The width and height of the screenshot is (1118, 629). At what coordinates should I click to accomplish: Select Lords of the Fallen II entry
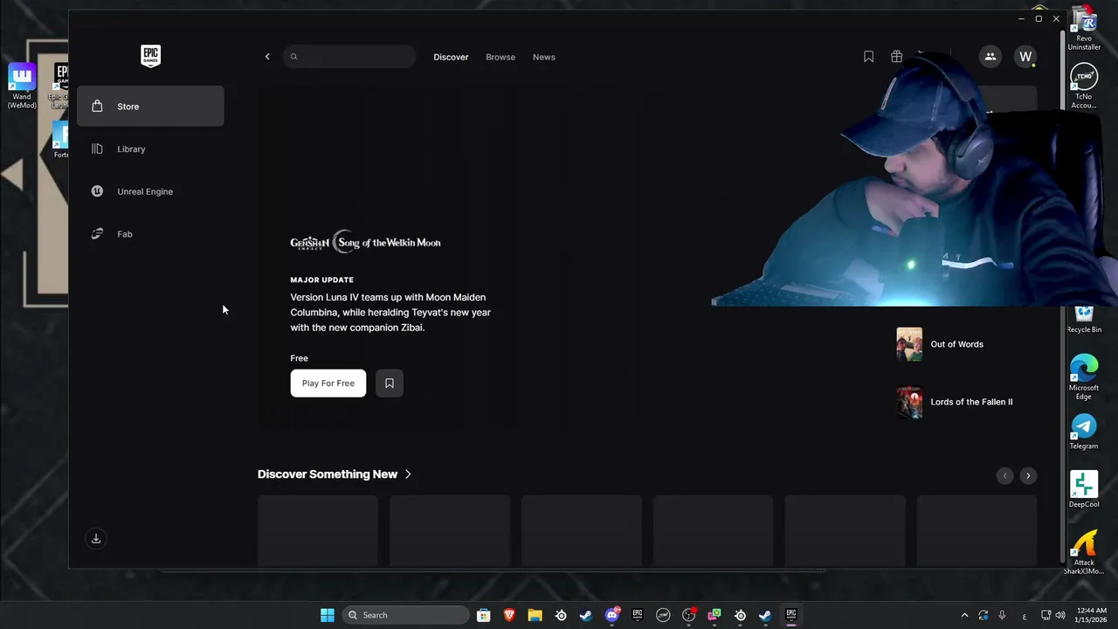pyautogui.click(x=971, y=402)
